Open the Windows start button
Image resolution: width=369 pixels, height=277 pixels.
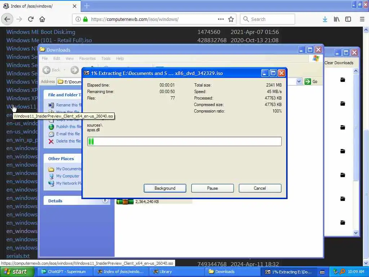click(17, 272)
